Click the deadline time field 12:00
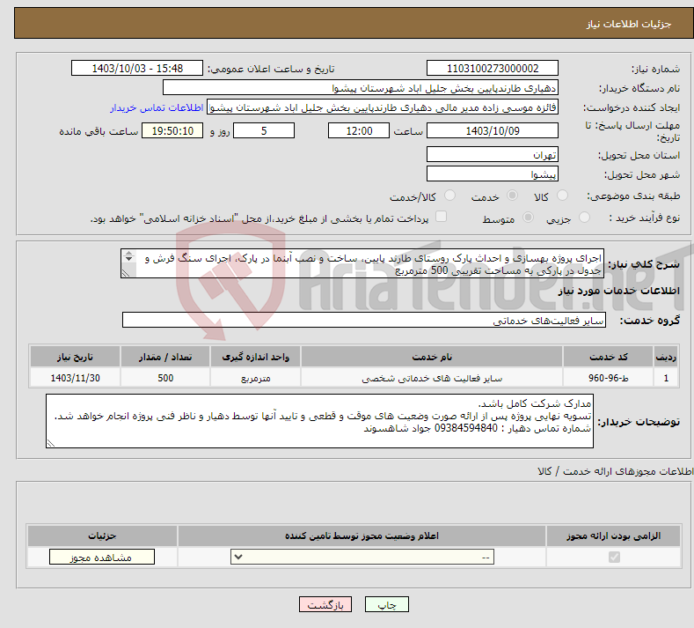 [x=359, y=130]
